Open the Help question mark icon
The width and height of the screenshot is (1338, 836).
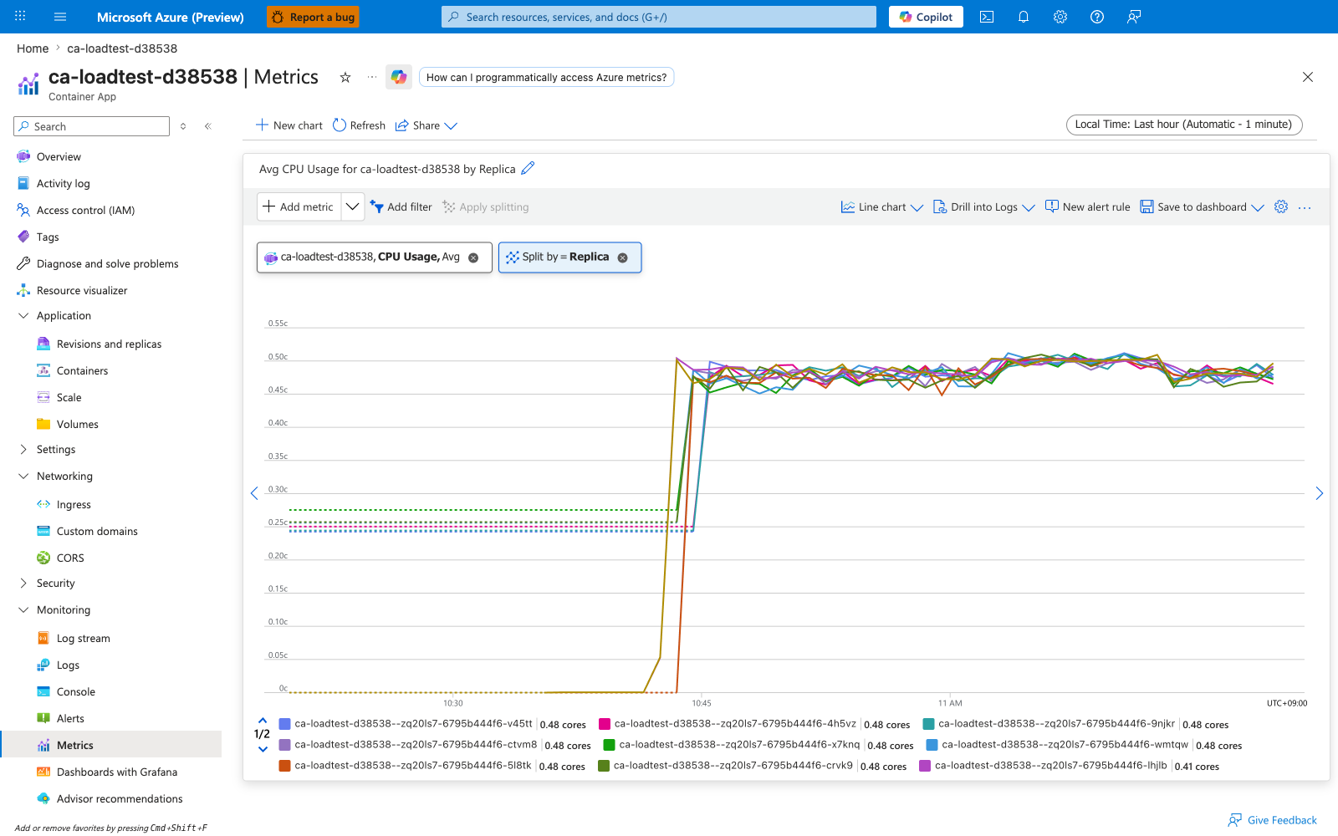point(1097,17)
